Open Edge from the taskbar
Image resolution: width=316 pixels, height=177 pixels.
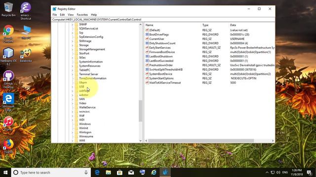pos(97,173)
